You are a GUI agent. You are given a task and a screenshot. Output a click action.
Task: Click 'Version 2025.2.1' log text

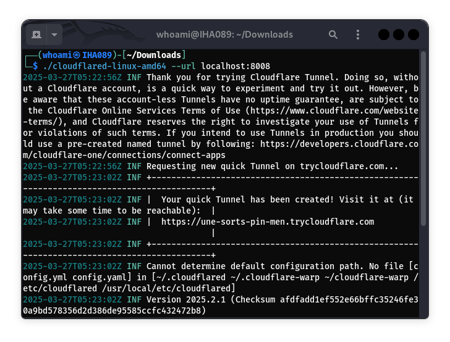[186, 299]
